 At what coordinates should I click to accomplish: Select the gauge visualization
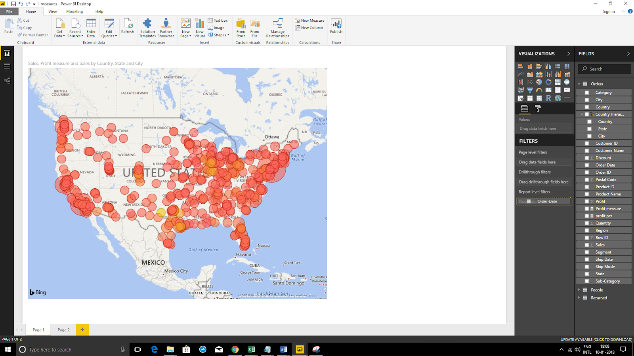tap(539, 90)
